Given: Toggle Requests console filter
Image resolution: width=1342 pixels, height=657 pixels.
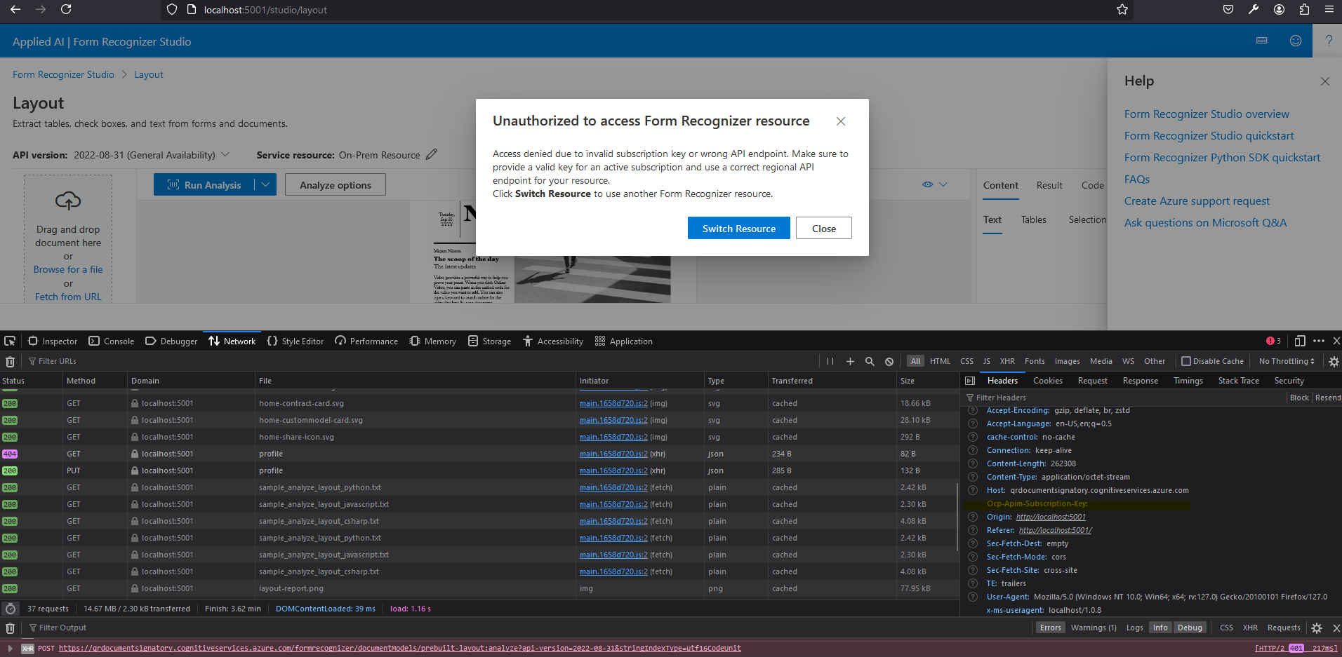Looking at the screenshot, I should pyautogui.click(x=1284, y=628).
